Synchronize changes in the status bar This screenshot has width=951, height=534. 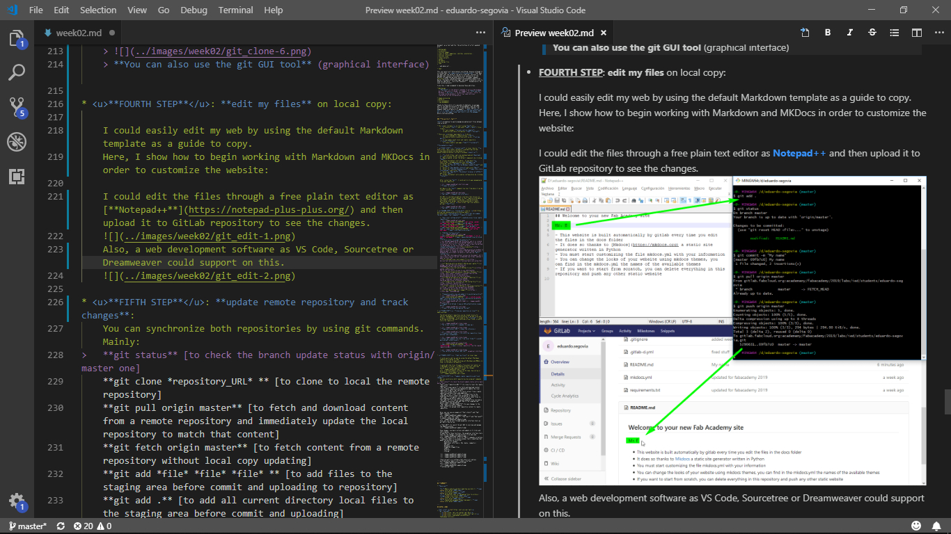click(x=61, y=526)
